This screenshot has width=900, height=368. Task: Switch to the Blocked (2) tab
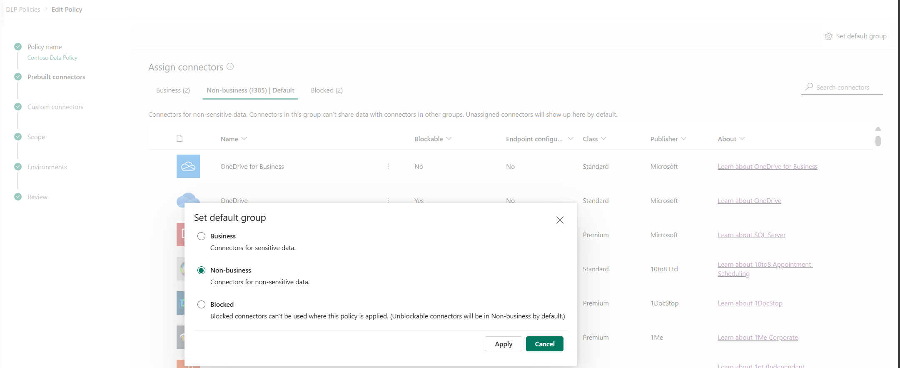click(327, 90)
